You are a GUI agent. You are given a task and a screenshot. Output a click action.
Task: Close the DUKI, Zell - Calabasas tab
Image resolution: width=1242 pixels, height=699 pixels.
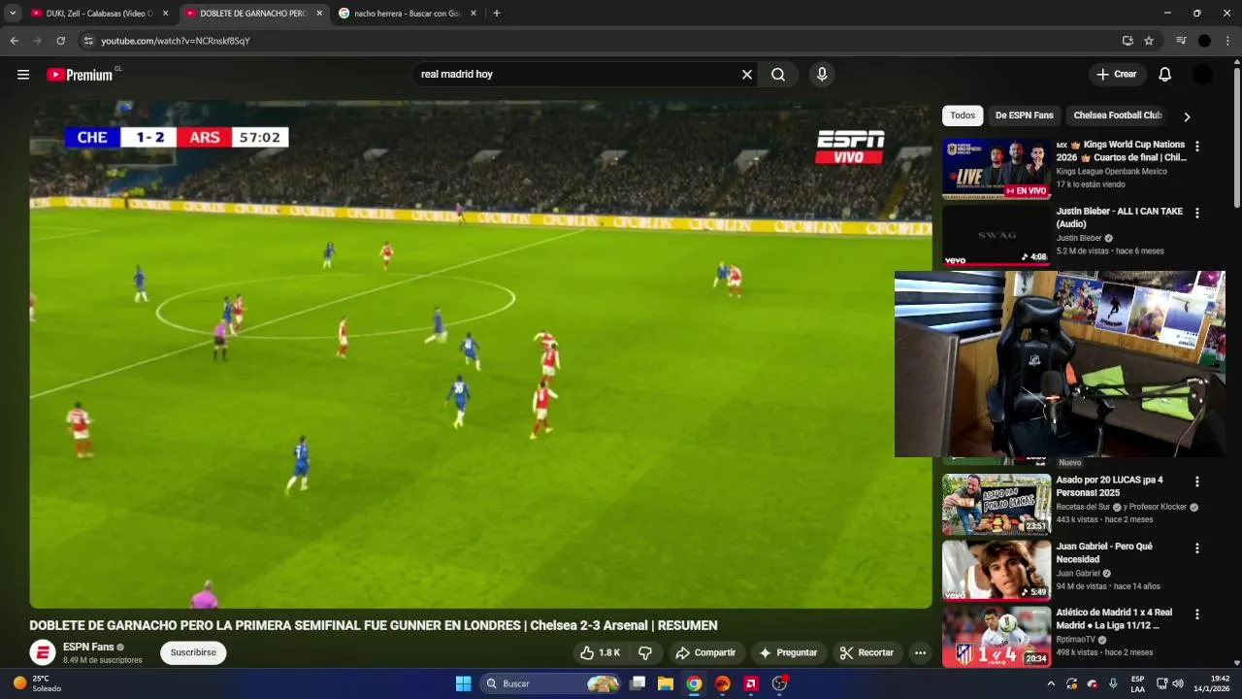click(165, 14)
